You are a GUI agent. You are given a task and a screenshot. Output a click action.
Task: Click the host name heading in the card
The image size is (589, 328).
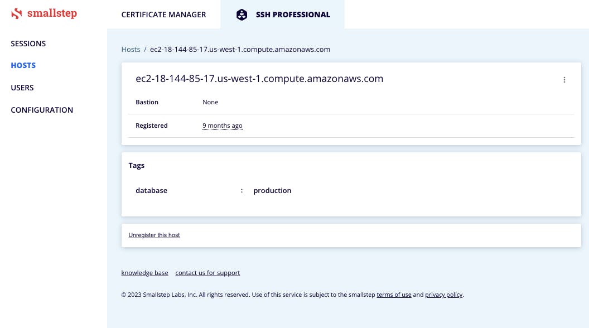coord(259,79)
